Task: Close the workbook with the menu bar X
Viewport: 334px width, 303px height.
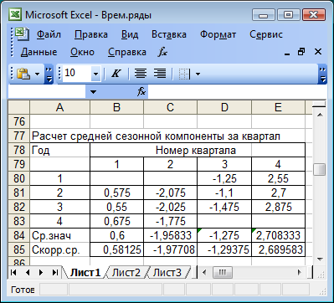Action: click(x=318, y=52)
